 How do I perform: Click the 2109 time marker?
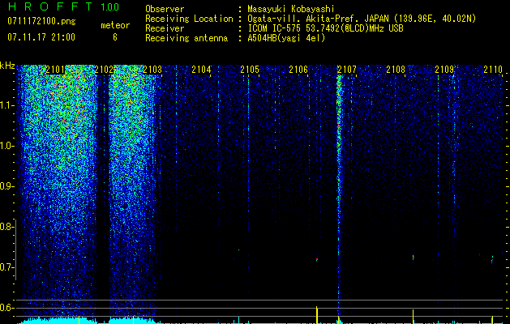[444, 70]
